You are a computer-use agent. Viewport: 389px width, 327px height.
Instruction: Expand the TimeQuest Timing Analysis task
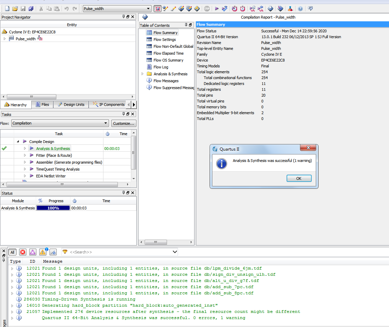click(x=25, y=169)
